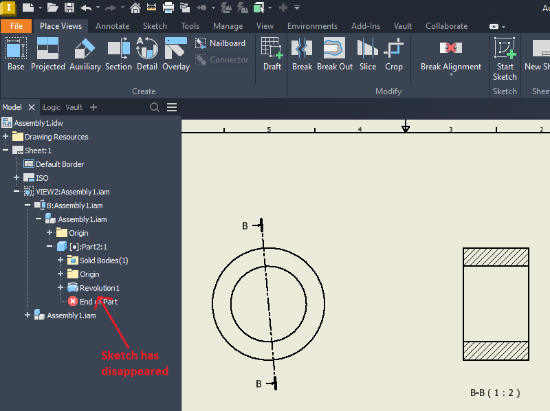Select the Crop tool

pos(393,54)
